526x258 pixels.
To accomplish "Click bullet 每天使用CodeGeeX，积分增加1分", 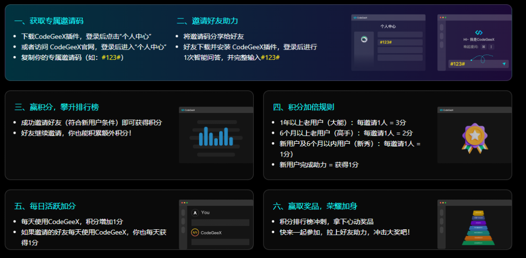I will [x=72, y=222].
